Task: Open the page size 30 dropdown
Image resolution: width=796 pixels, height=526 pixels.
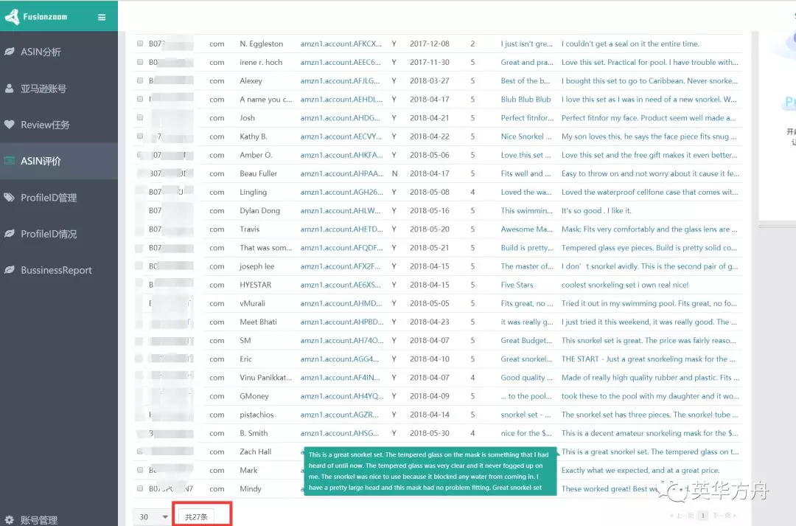Action: tap(153, 517)
